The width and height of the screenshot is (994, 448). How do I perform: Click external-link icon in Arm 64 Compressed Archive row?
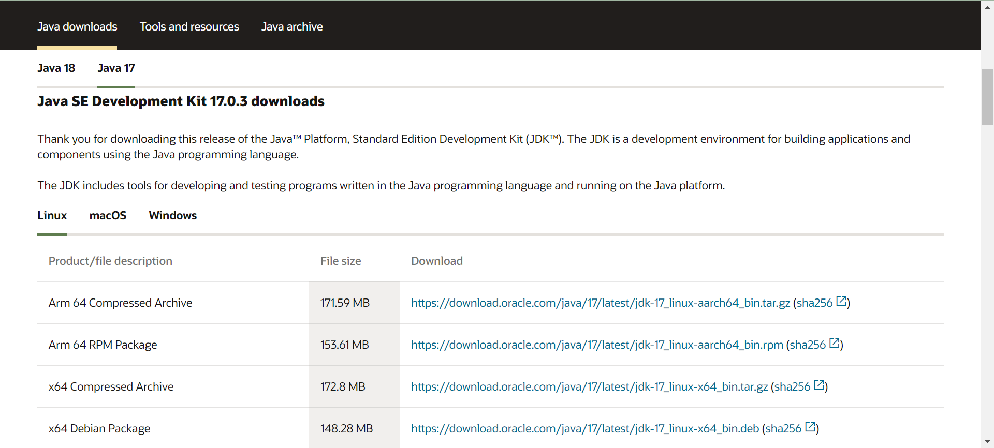(x=841, y=301)
